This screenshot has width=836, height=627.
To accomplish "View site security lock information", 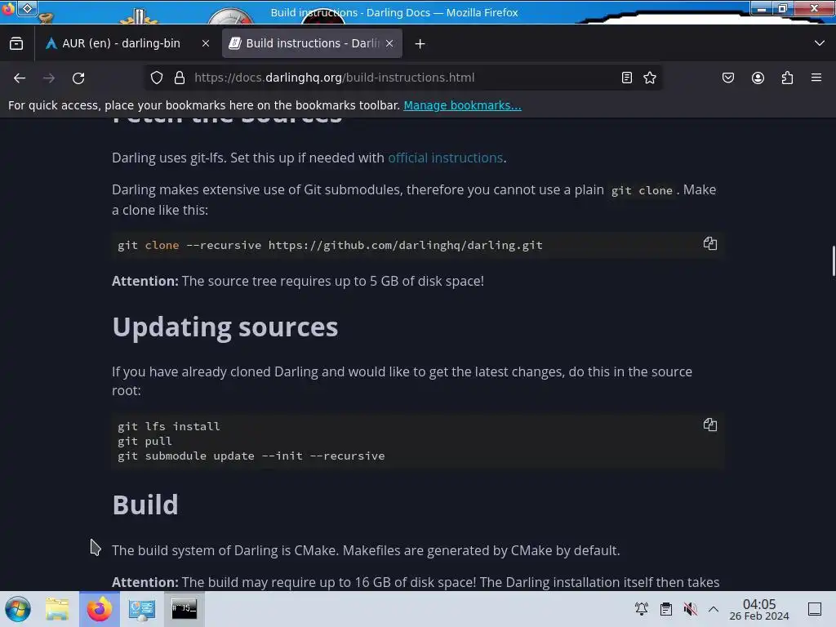I will (180, 78).
